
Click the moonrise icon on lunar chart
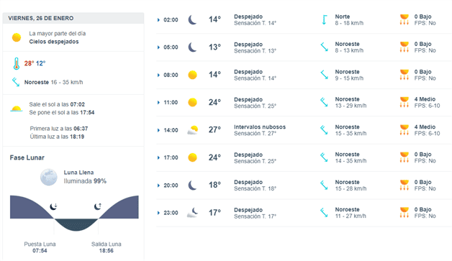coord(98,206)
